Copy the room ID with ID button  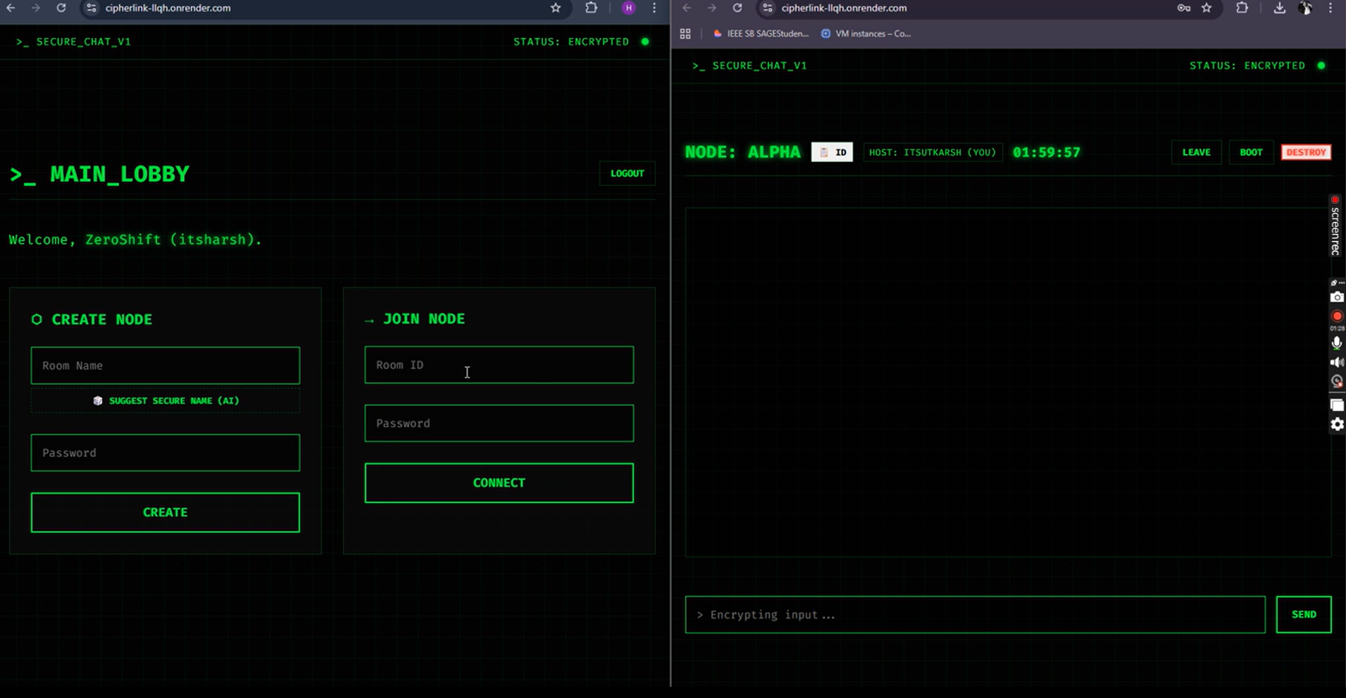(x=832, y=152)
